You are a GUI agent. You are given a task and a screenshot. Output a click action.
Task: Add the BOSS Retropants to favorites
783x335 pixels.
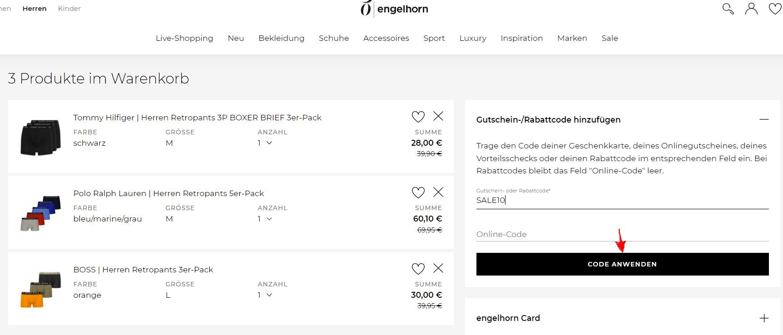[x=418, y=269]
